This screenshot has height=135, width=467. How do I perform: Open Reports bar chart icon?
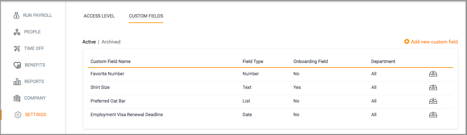coord(17,81)
